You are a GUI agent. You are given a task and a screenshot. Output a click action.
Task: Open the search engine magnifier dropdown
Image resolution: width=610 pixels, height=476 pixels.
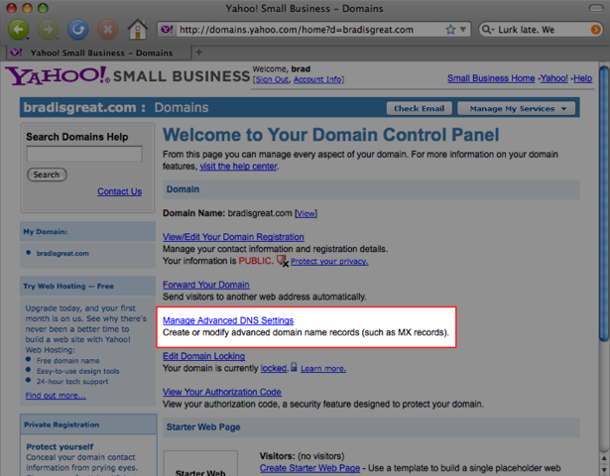488,30
